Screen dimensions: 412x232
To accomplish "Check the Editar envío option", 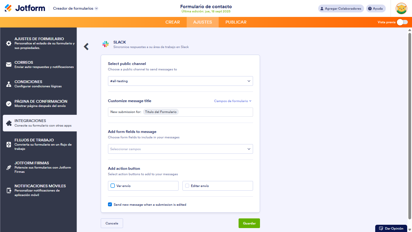I will (x=187, y=185).
